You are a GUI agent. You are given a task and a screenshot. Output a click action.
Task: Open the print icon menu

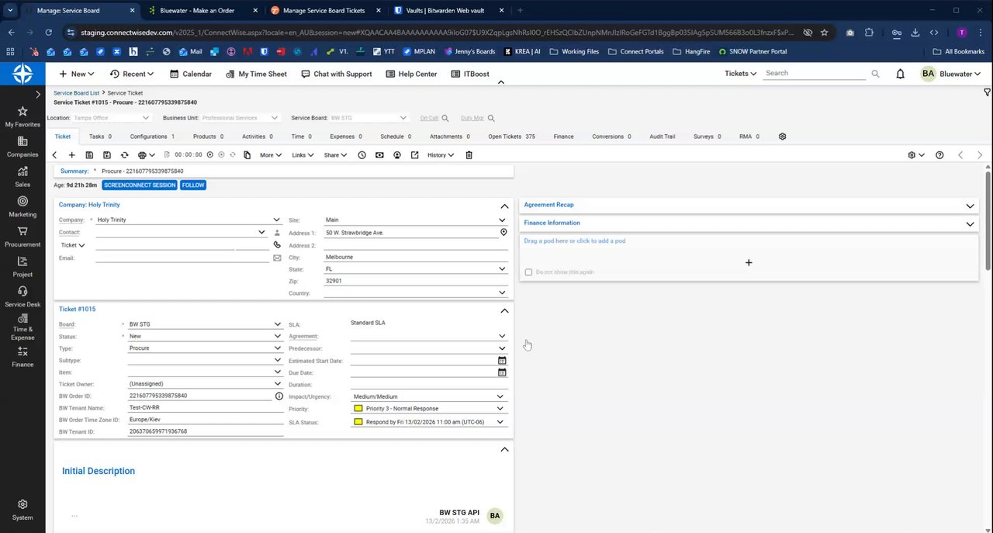pyautogui.click(x=146, y=155)
